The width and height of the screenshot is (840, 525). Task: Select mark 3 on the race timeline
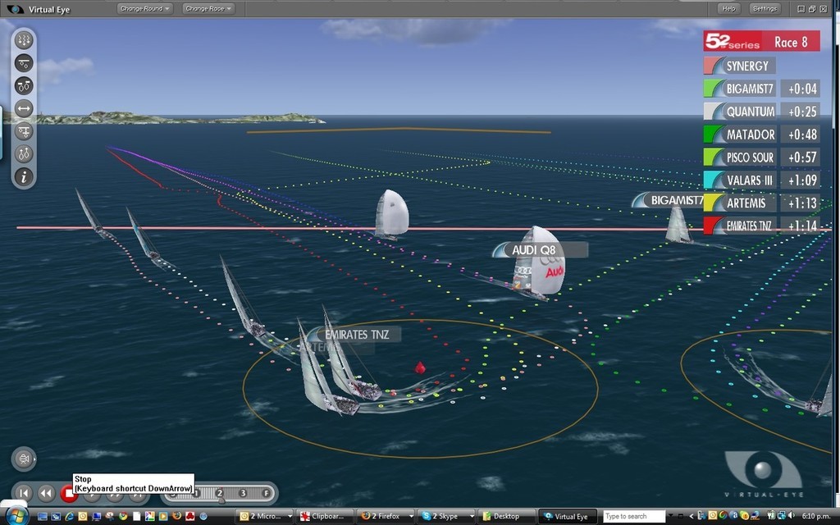click(243, 493)
